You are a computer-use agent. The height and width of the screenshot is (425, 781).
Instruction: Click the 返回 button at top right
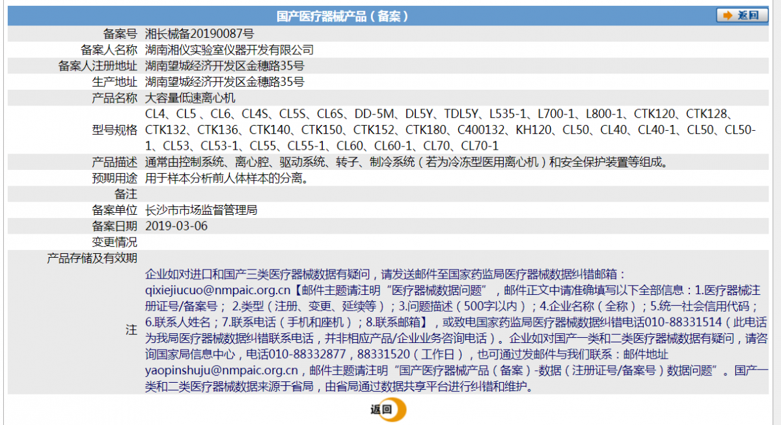point(742,16)
